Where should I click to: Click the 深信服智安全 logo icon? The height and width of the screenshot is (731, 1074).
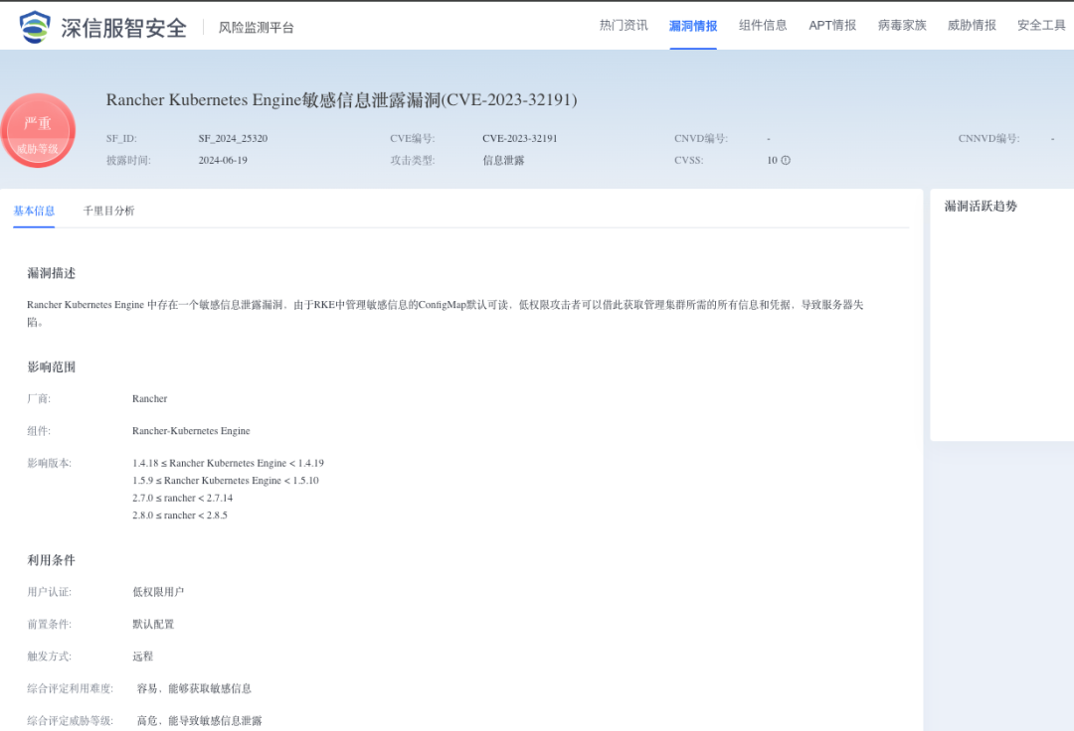(34, 28)
